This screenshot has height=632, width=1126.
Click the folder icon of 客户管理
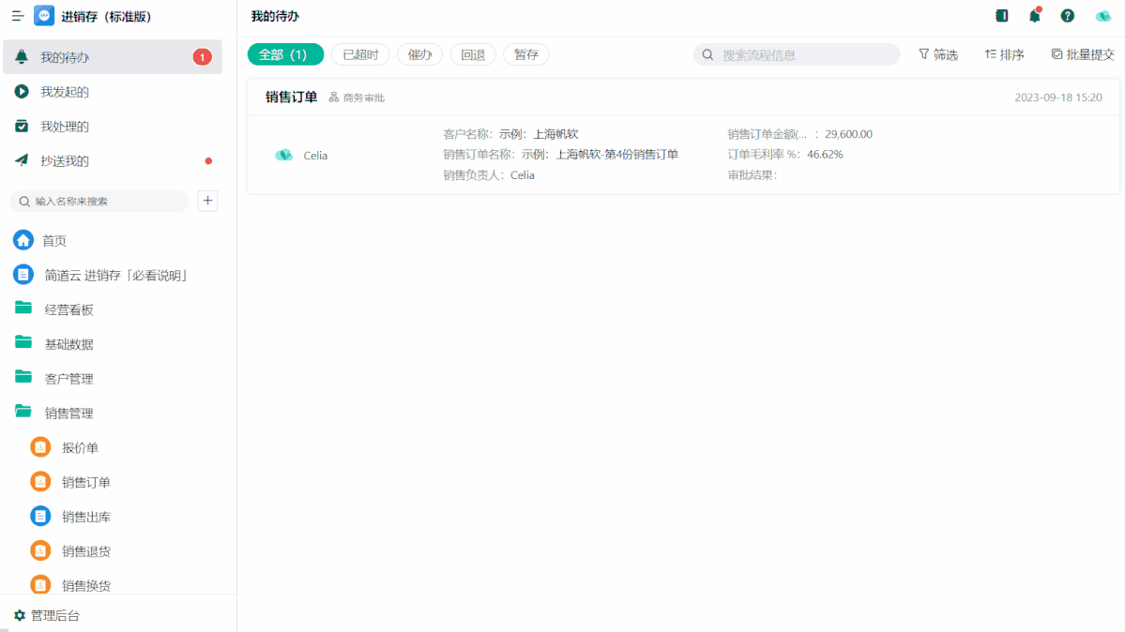23,377
